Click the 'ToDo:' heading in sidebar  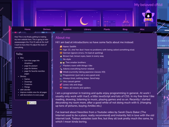point(19,54)
